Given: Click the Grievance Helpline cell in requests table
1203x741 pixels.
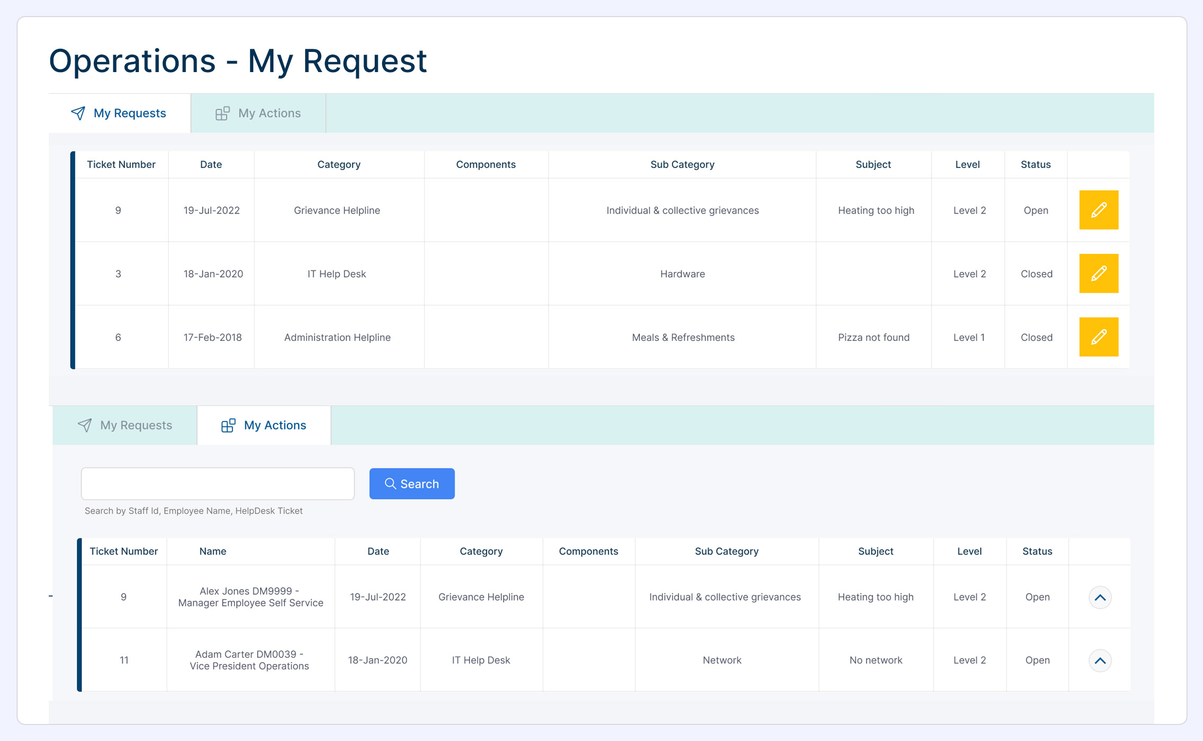Looking at the screenshot, I should click(x=337, y=210).
